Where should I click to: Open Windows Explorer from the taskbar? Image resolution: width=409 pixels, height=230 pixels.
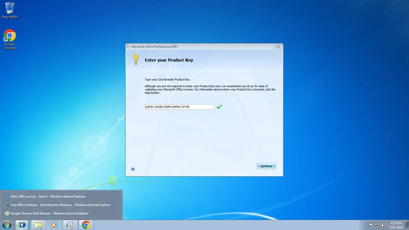click(39, 225)
